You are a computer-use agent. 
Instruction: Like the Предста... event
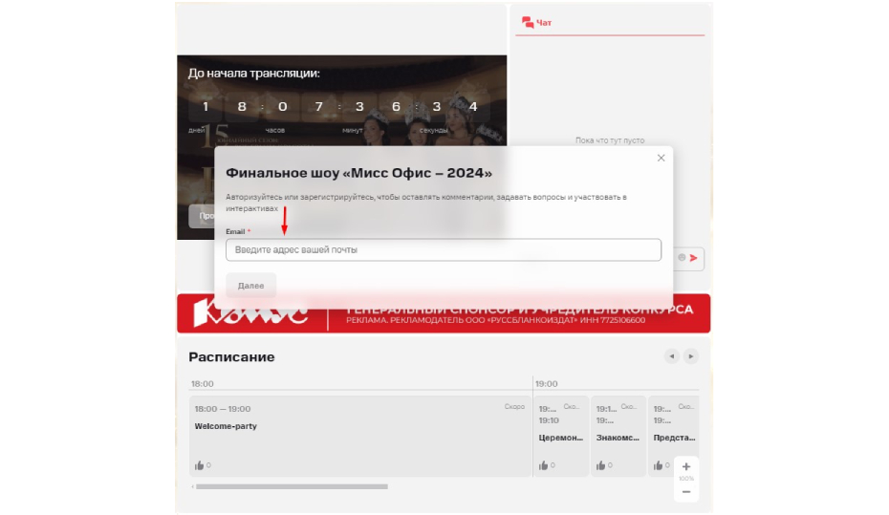[x=658, y=465]
